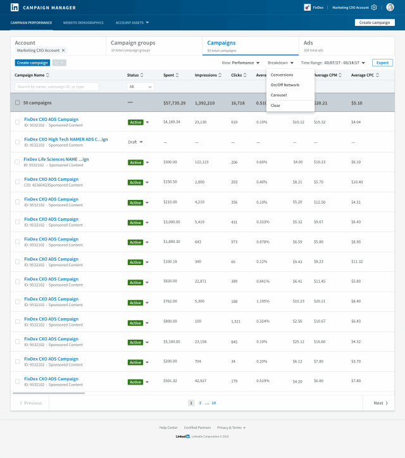The width and height of the screenshot is (405, 458).
Task: Open the settings gear next to Marketing CXO Account
Action: (374, 8)
